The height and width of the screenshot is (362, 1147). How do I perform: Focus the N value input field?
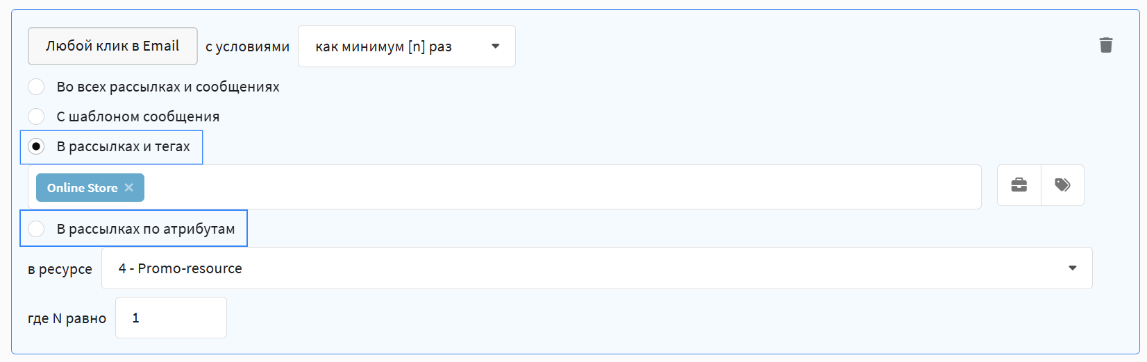(x=171, y=318)
